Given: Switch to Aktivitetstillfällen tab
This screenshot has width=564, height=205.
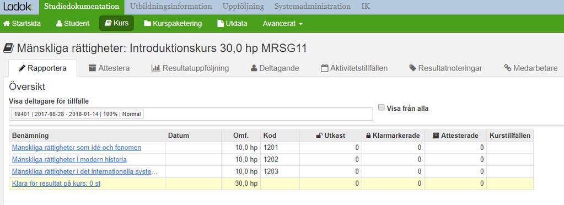Looking at the screenshot, I should pos(354,68).
